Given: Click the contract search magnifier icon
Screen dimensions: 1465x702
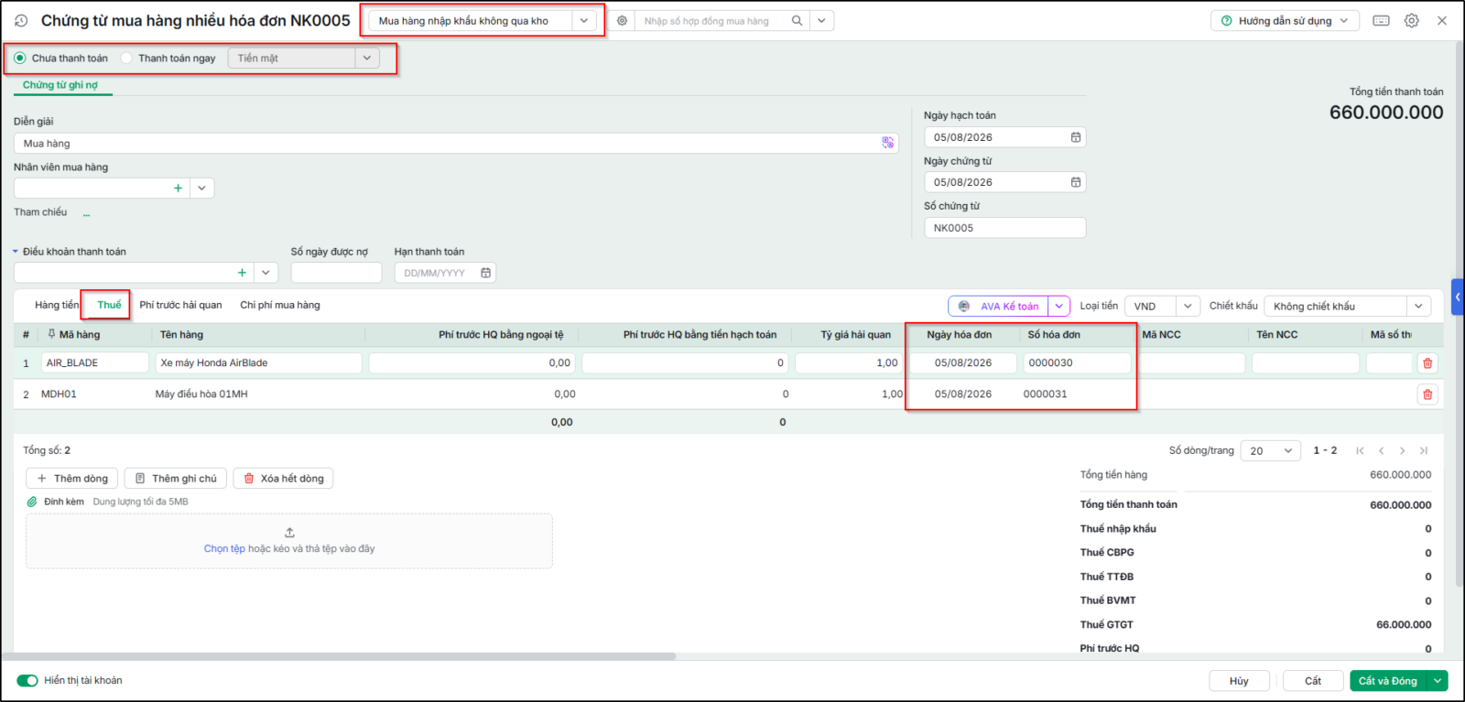Looking at the screenshot, I should [x=798, y=20].
